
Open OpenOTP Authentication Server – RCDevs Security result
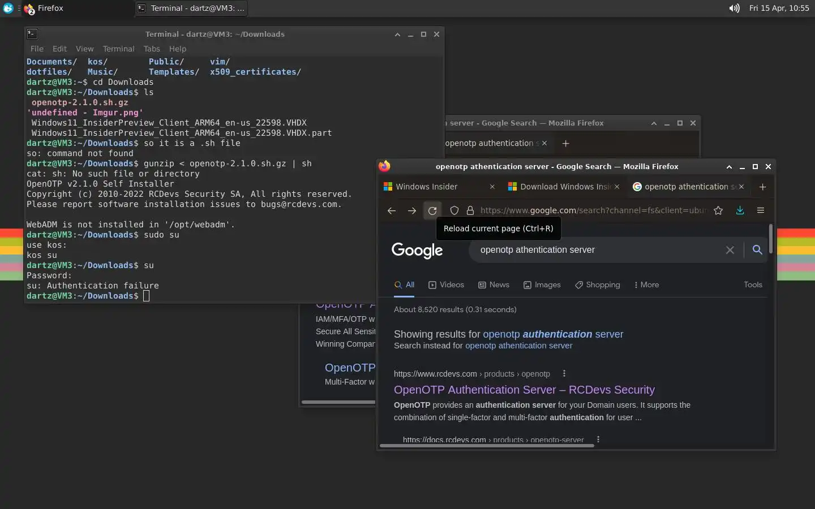(524, 390)
